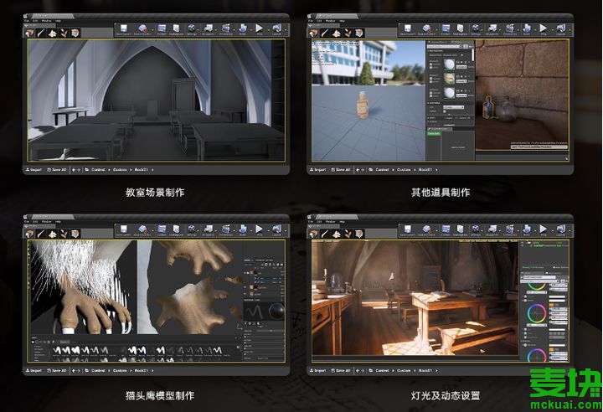Select Paint mode icon in 灯光及动态设置 window
This screenshot has width=603, height=412.
tap(325, 234)
